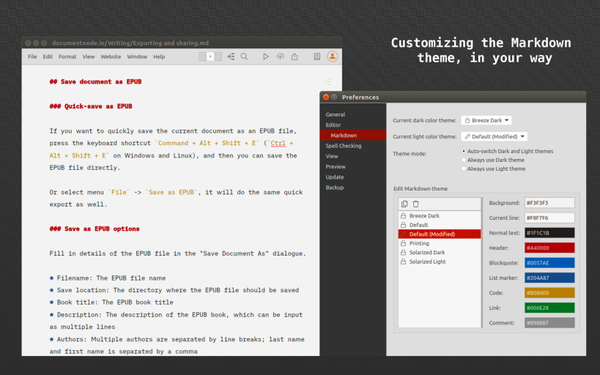
Task: Click the faint outline icon beside EPUB heading
Action: coord(327,81)
